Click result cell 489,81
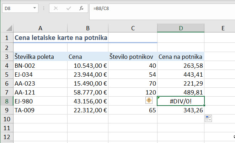 coord(181,92)
